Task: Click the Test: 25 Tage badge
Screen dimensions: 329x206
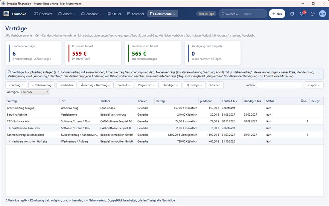Action: (206, 14)
